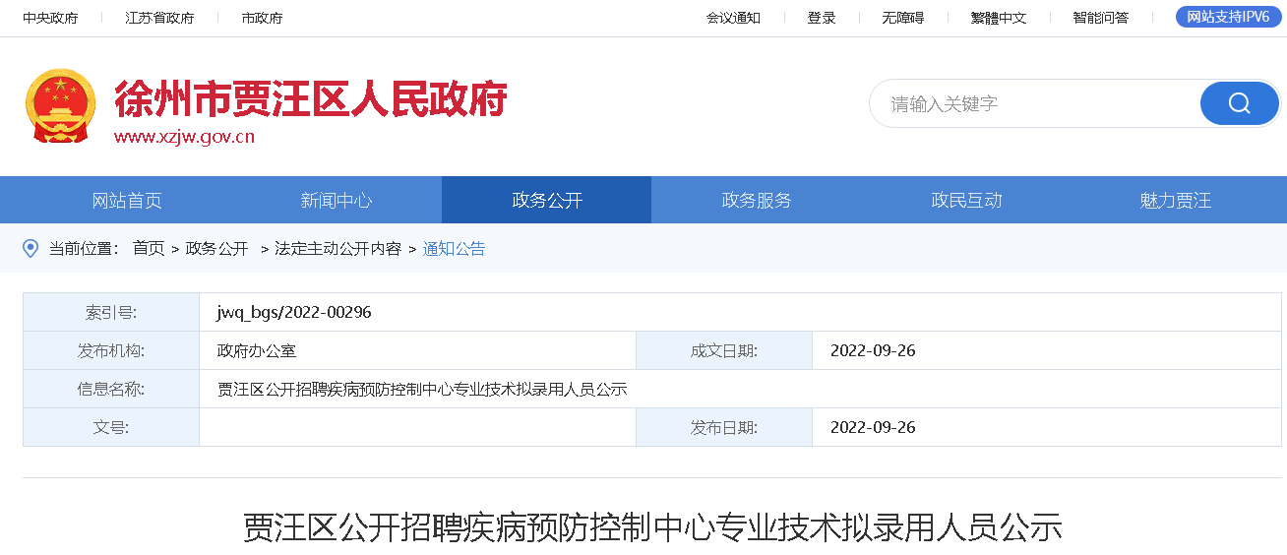1287x555 pixels.
Task: Go to 网站首页 nav tab
Action: [127, 200]
